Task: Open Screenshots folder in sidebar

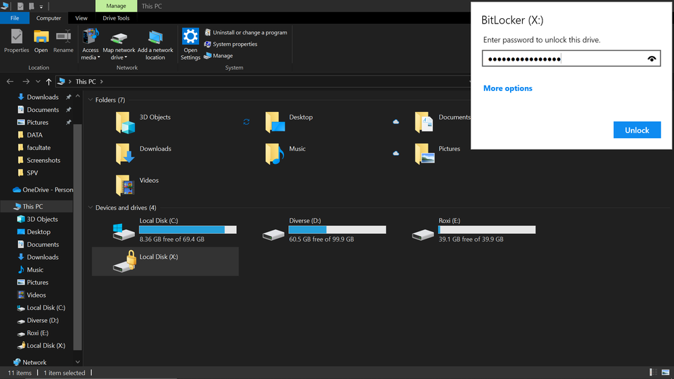Action: click(43, 161)
